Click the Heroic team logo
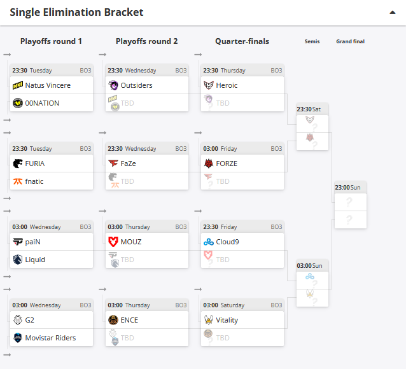 (209, 85)
